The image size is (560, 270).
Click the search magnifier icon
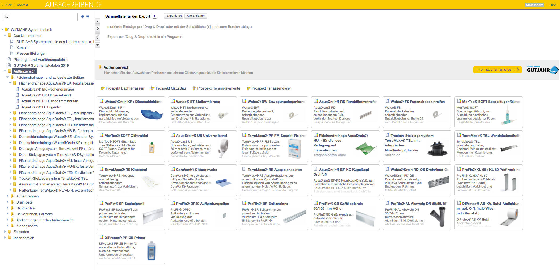pyautogui.click(x=6, y=16)
